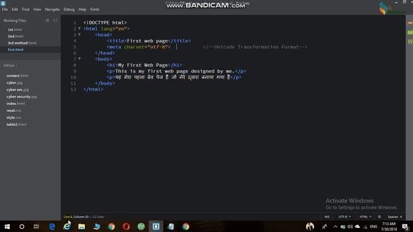413x232 pixels.
Task: Open File Explorer from taskbar
Action: click(81, 226)
